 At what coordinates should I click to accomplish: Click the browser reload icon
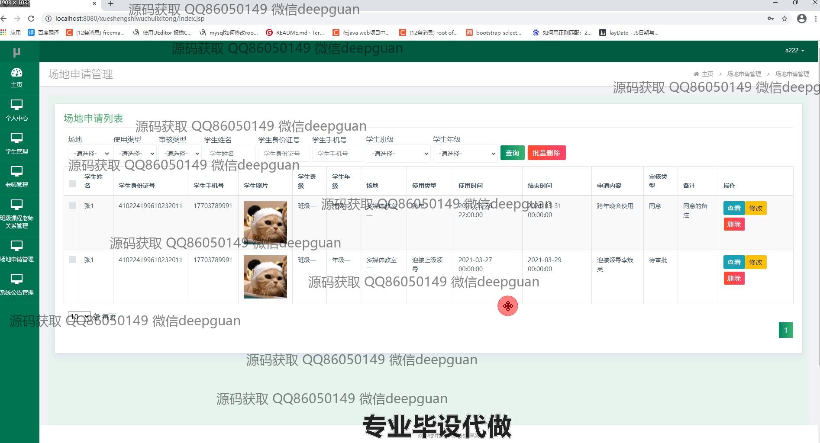pos(31,19)
